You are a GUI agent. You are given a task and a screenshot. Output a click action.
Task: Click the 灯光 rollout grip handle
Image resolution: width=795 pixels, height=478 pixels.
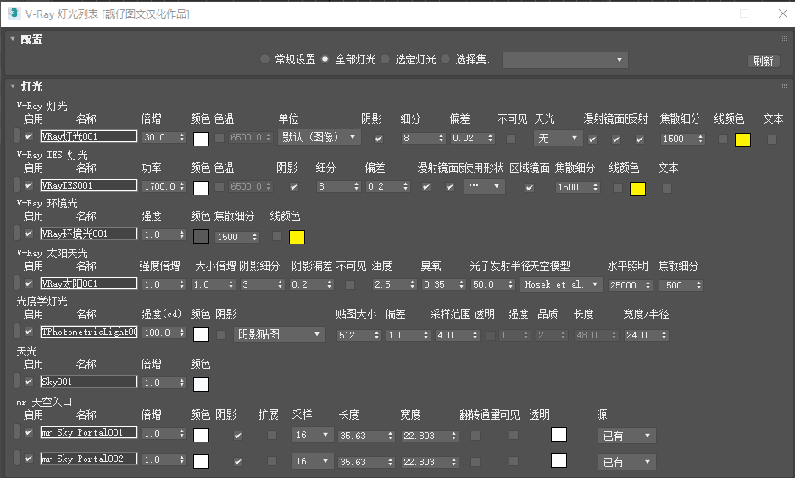click(x=784, y=86)
